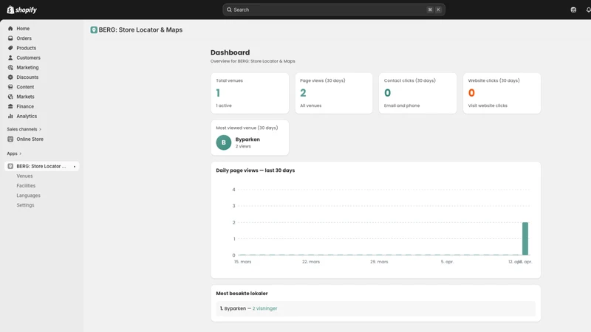Click the '22. mars' axis label
Viewport: 591px width, 332px height.
pyautogui.click(x=310, y=262)
